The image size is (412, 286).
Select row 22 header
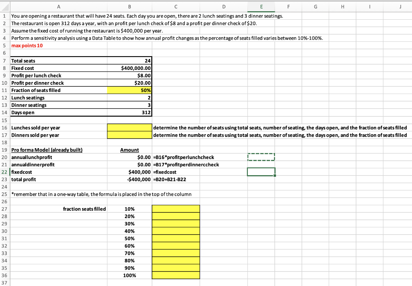click(x=5, y=172)
